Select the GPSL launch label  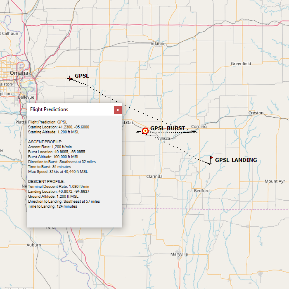pos(82,76)
